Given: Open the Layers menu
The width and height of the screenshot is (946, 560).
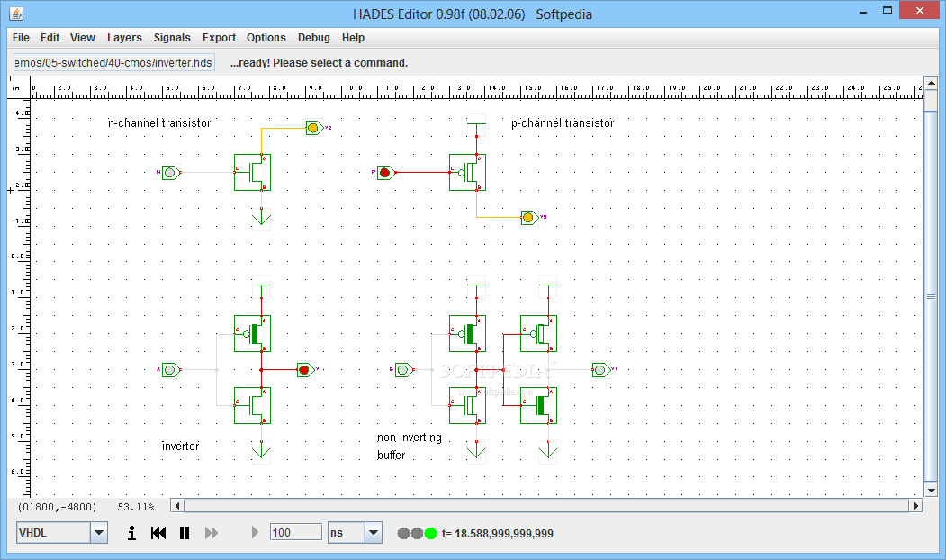Looking at the screenshot, I should pos(124,38).
